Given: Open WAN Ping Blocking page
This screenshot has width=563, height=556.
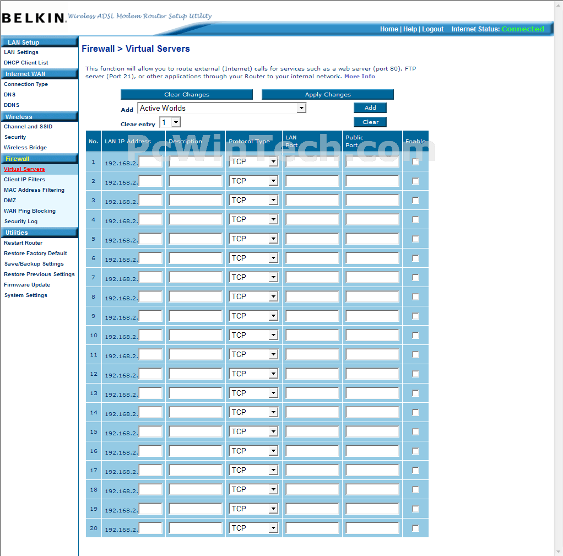Looking at the screenshot, I should point(30,211).
